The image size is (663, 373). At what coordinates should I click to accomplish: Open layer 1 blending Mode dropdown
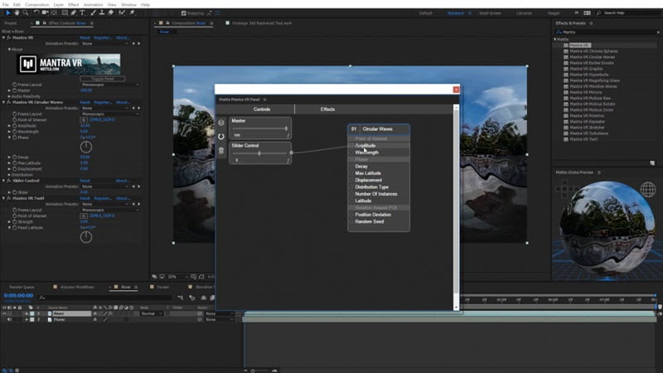(x=152, y=314)
